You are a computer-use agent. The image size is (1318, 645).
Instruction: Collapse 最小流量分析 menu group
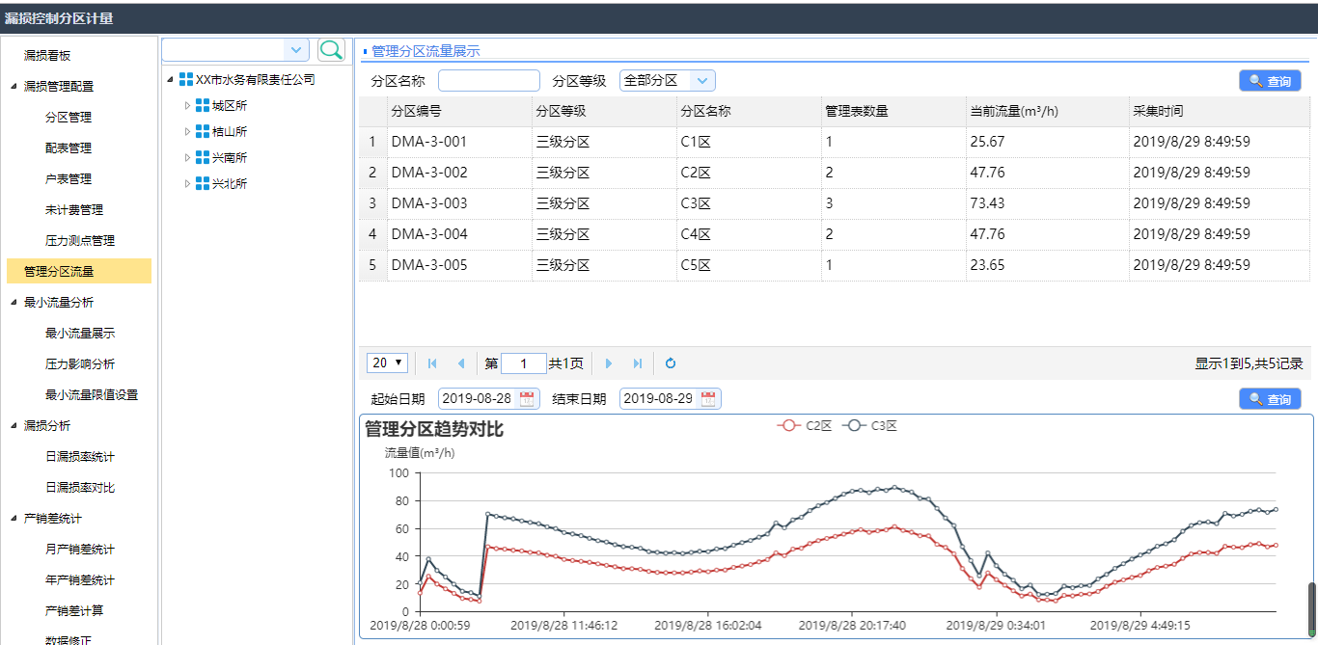click(14, 303)
